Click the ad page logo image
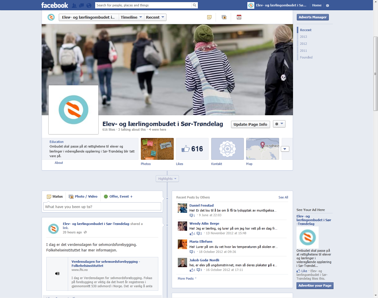 click(308, 237)
